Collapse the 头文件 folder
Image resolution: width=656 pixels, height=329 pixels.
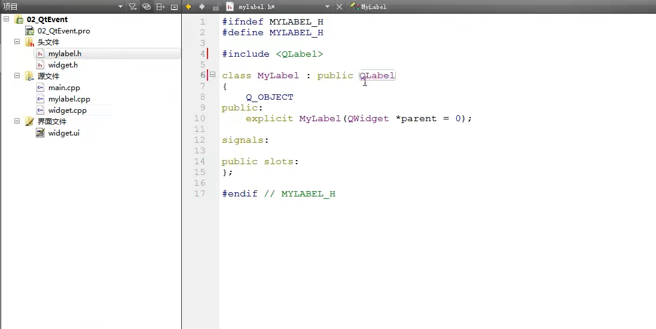coord(17,42)
